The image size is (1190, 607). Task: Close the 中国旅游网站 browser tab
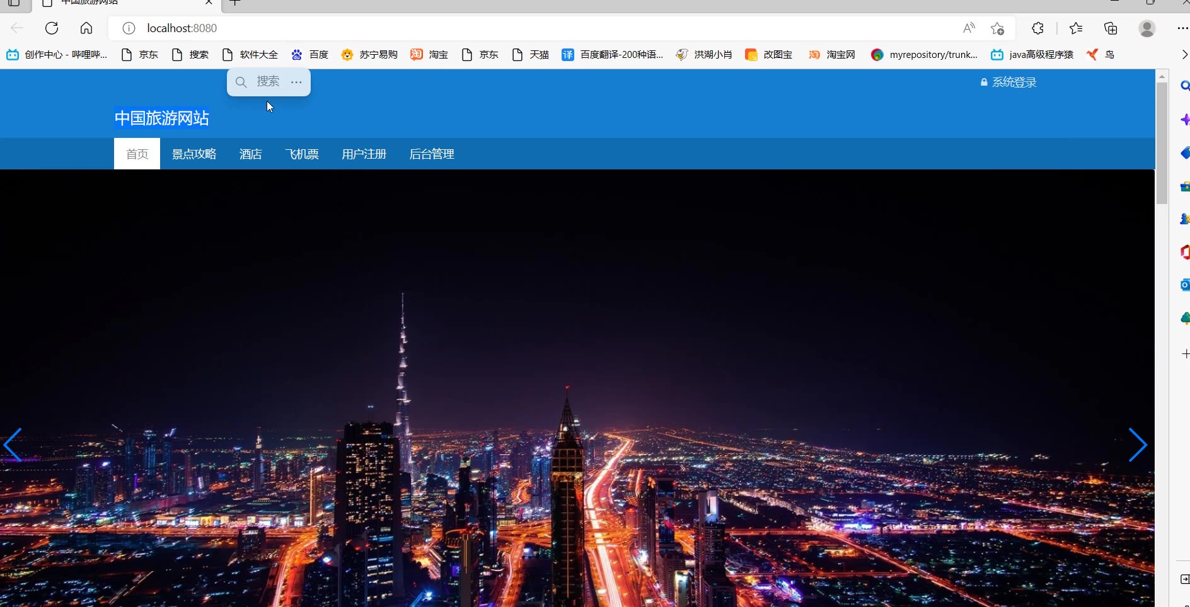coord(209,3)
